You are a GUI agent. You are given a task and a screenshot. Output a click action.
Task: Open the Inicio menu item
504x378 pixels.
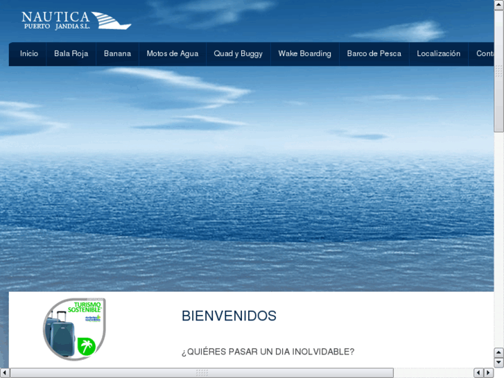click(x=29, y=53)
